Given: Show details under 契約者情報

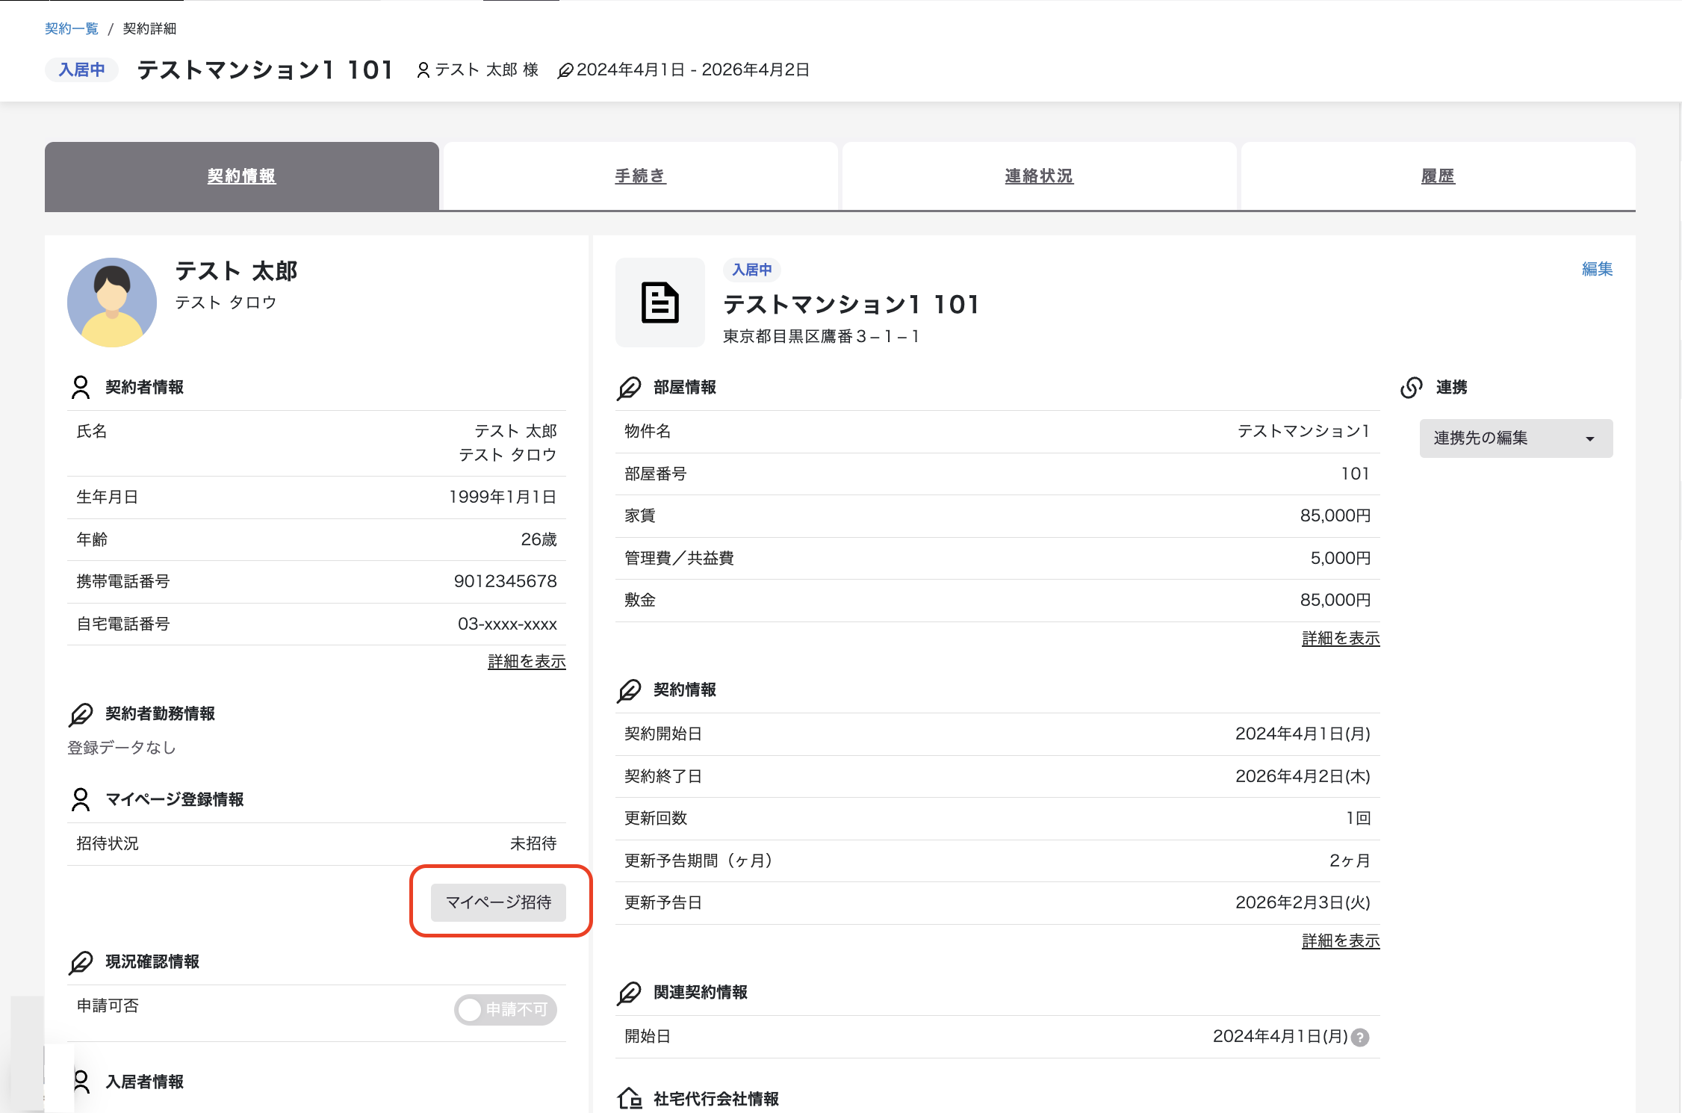Looking at the screenshot, I should pyautogui.click(x=527, y=661).
